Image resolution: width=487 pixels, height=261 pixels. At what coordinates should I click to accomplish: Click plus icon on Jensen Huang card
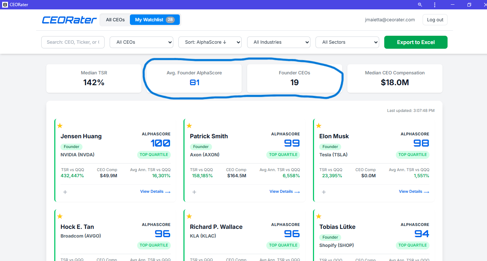click(65, 192)
